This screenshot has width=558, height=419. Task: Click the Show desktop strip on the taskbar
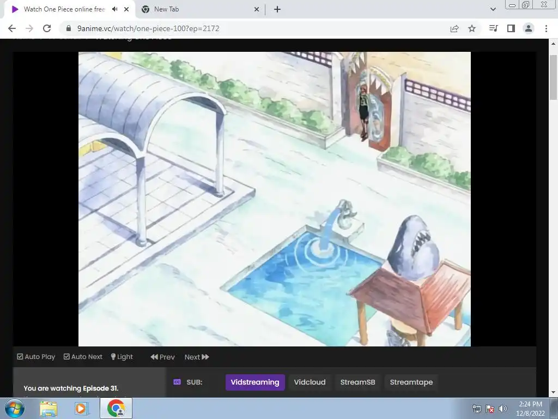click(554, 408)
